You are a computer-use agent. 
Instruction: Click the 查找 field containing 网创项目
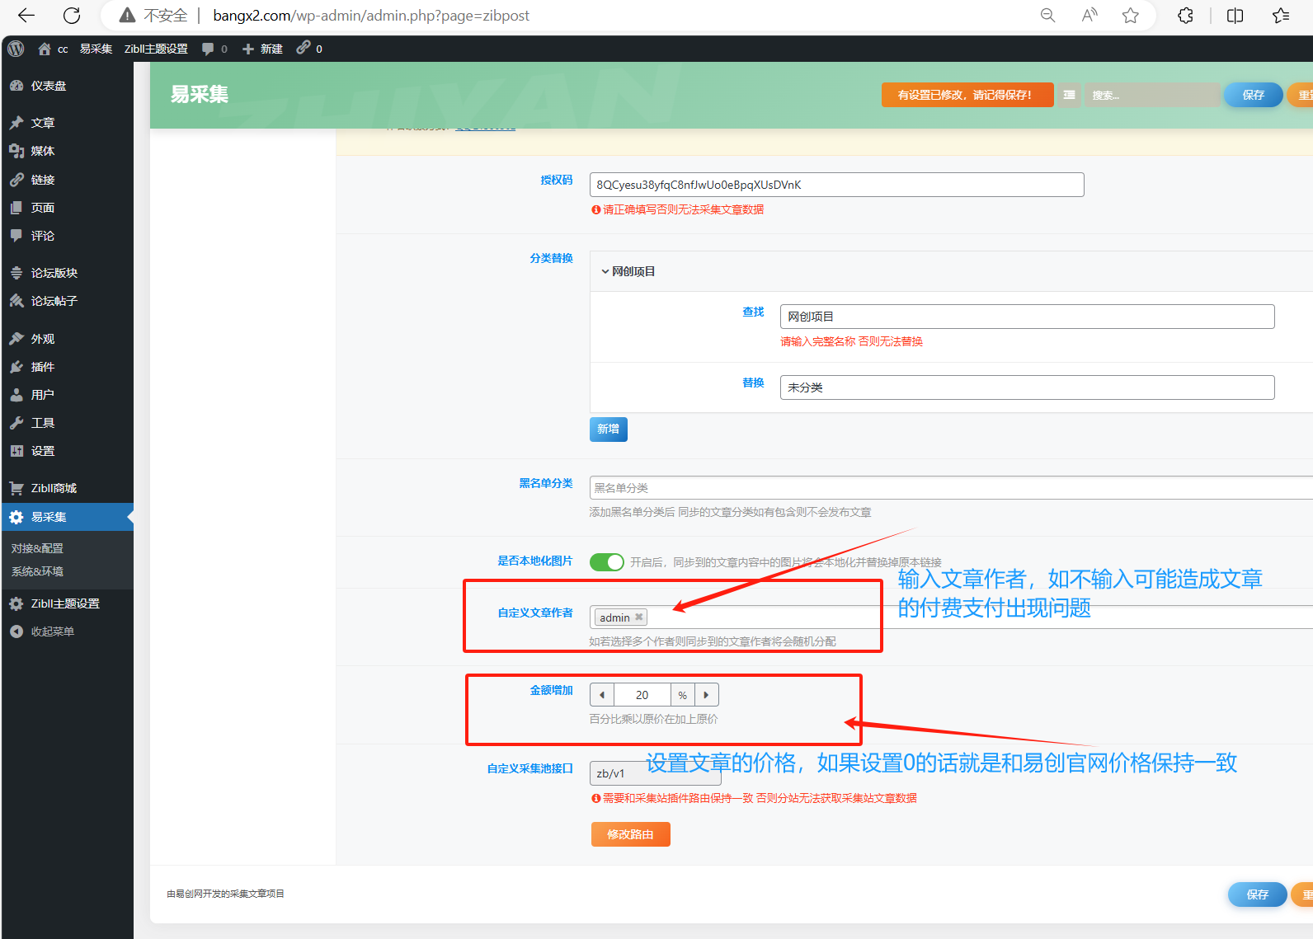pos(1028,317)
